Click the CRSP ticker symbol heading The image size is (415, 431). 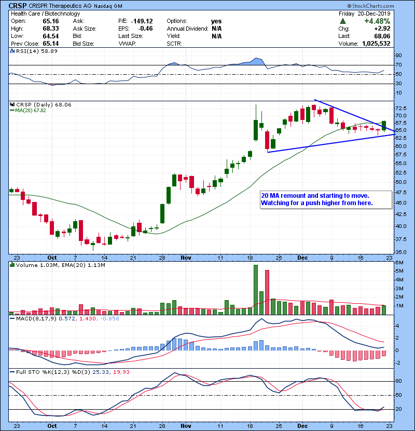(x=18, y=6)
